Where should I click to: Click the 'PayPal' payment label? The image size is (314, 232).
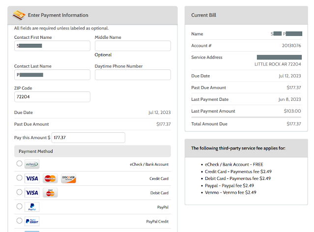click(x=163, y=207)
